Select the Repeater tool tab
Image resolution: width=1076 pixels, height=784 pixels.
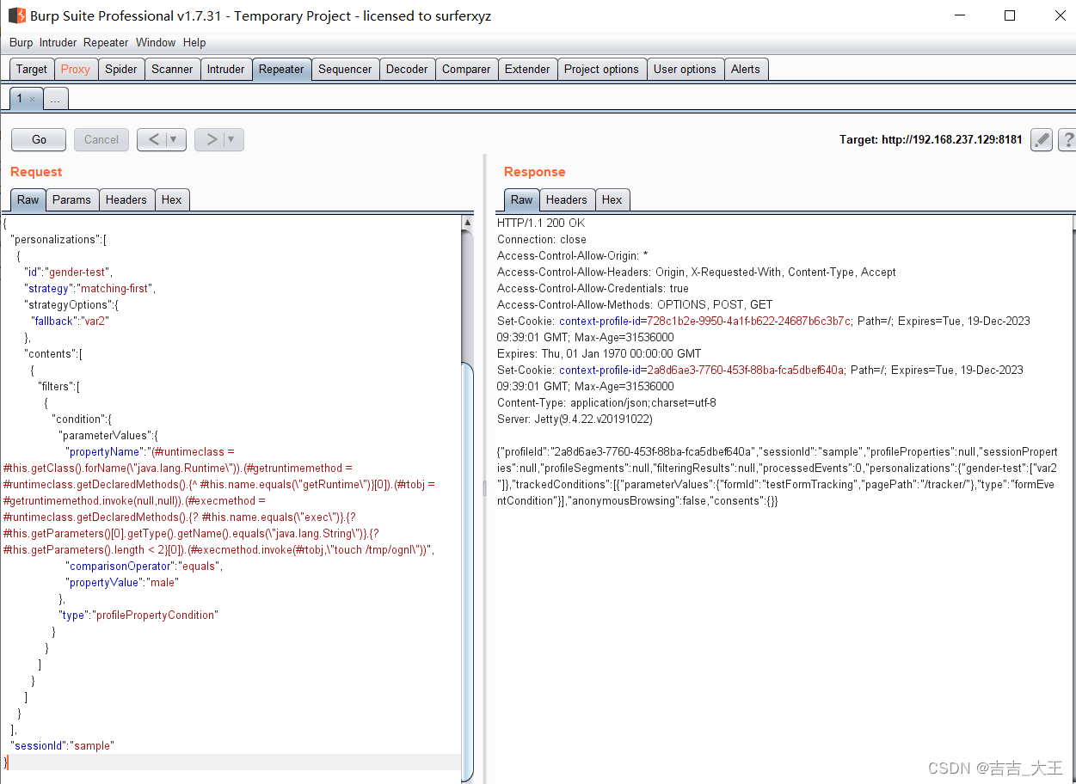(281, 69)
